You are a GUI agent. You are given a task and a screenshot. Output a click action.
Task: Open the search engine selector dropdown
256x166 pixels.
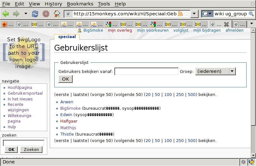[207, 14]
